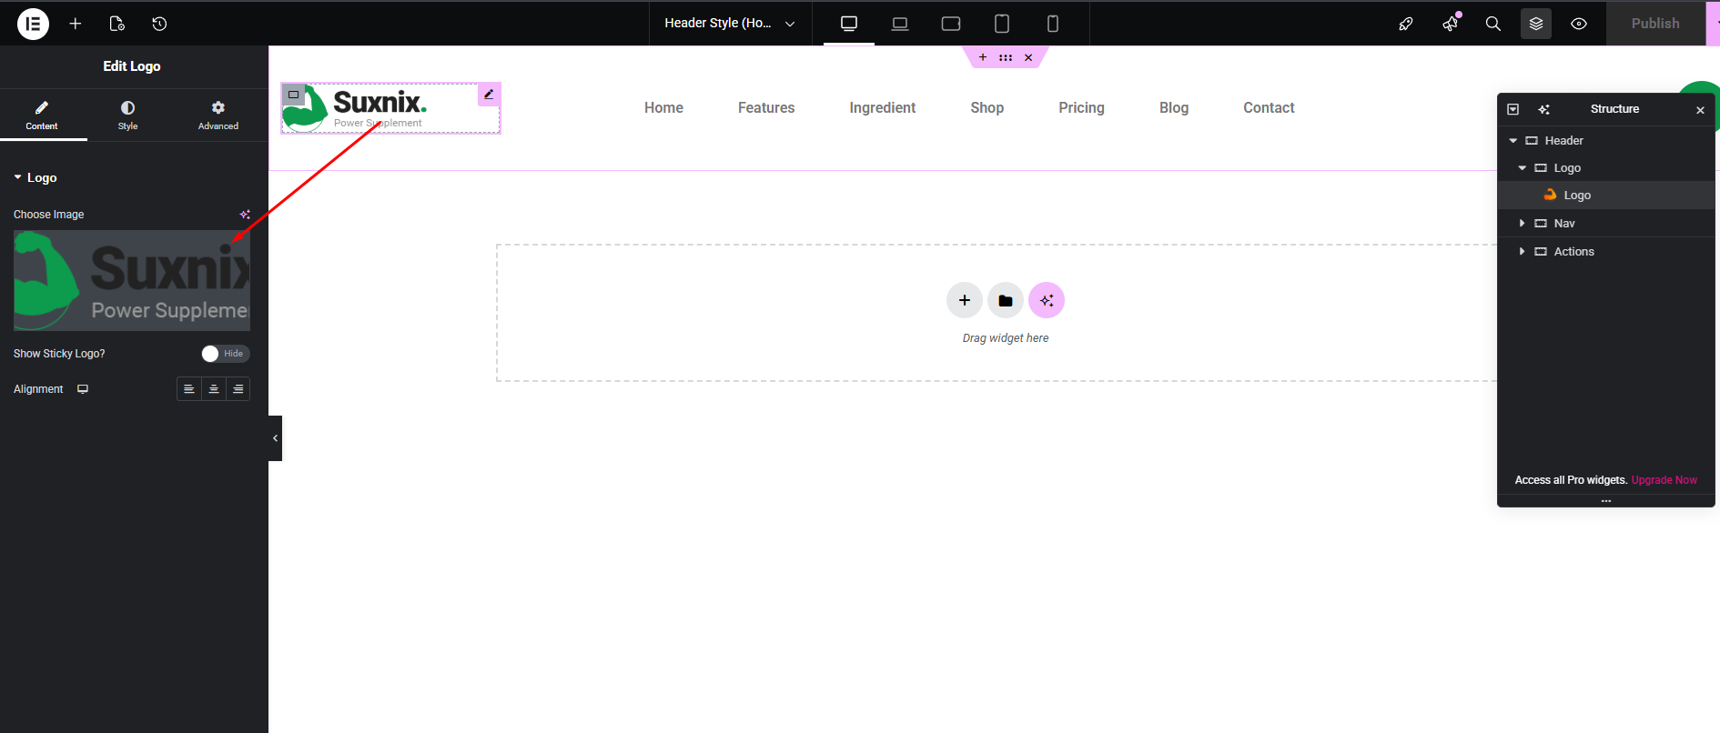
Task: Click the preview changes eye icon
Action: [x=1579, y=24]
